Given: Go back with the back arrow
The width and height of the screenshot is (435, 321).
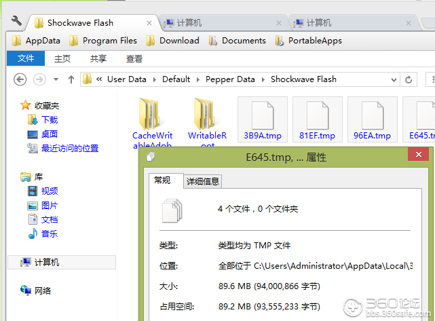Looking at the screenshot, I should pyautogui.click(x=20, y=79).
